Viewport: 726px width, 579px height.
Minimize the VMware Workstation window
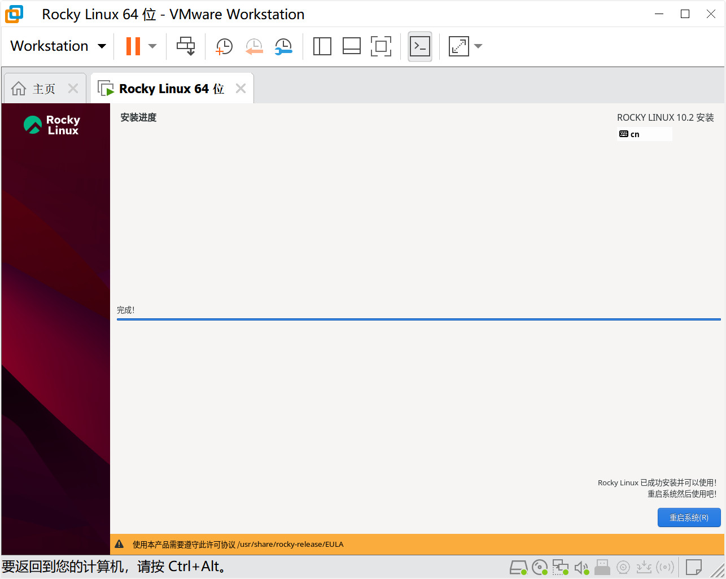pos(659,14)
